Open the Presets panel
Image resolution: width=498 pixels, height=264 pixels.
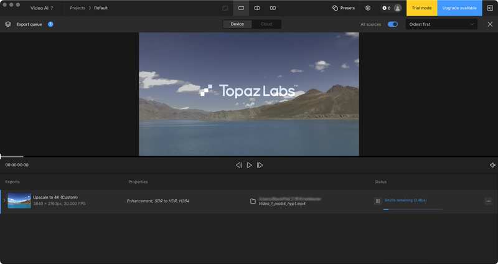(x=344, y=8)
